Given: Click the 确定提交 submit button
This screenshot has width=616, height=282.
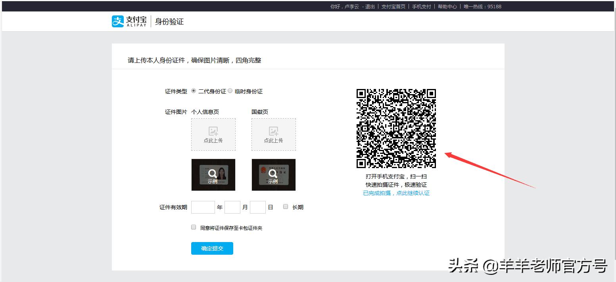Looking at the screenshot, I should tap(212, 248).
